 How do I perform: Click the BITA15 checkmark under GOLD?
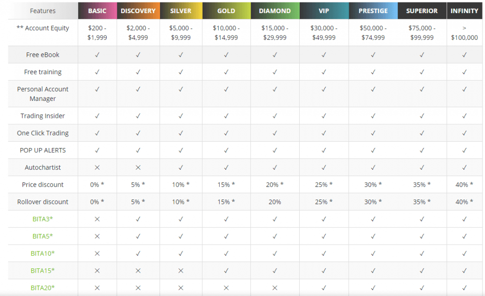click(x=226, y=271)
